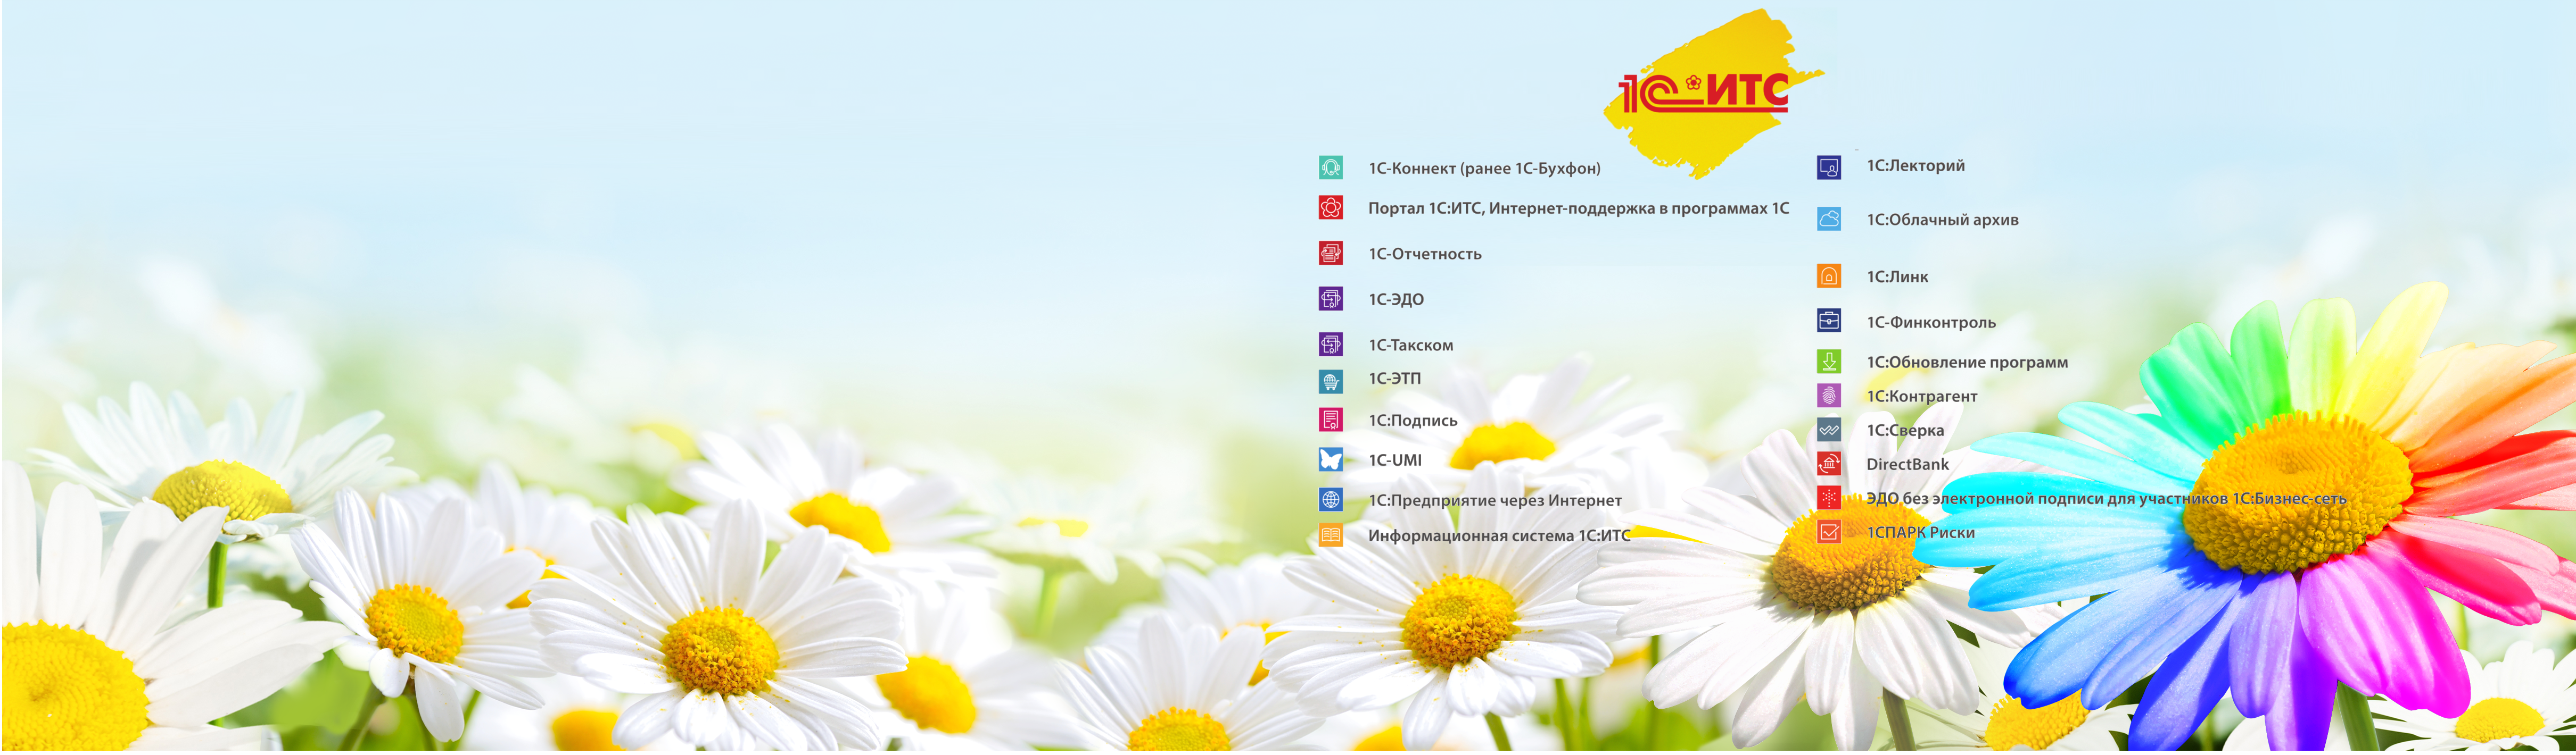Open 1С:Обновление программ text

(x=1967, y=363)
